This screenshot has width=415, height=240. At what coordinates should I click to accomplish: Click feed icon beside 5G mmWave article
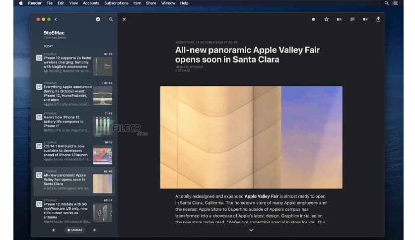(39, 204)
